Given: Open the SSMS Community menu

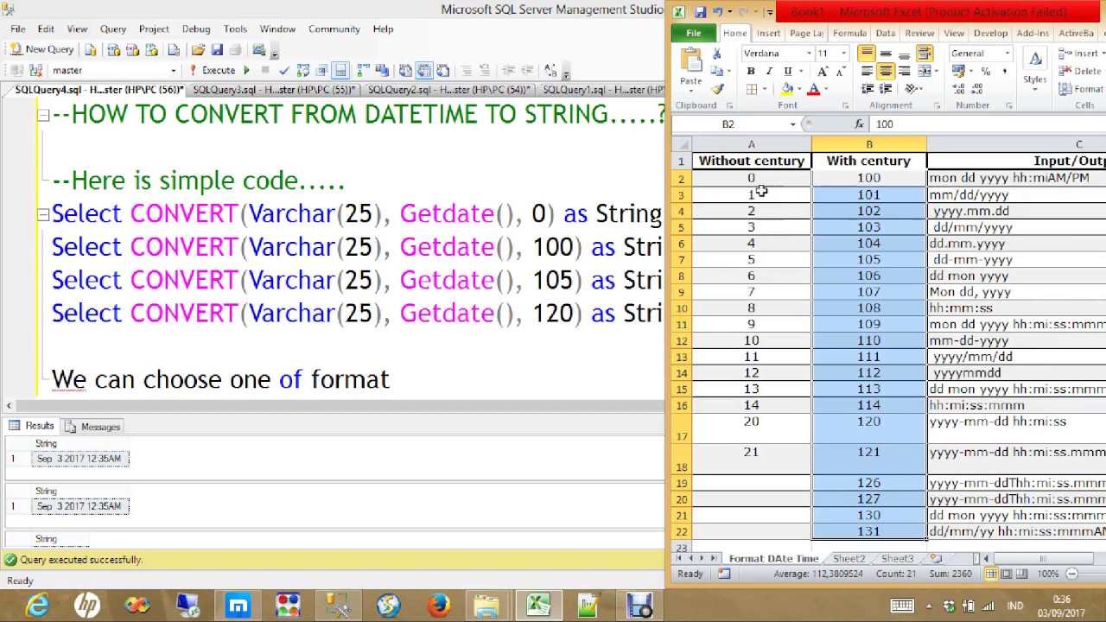Looking at the screenshot, I should click(x=334, y=29).
